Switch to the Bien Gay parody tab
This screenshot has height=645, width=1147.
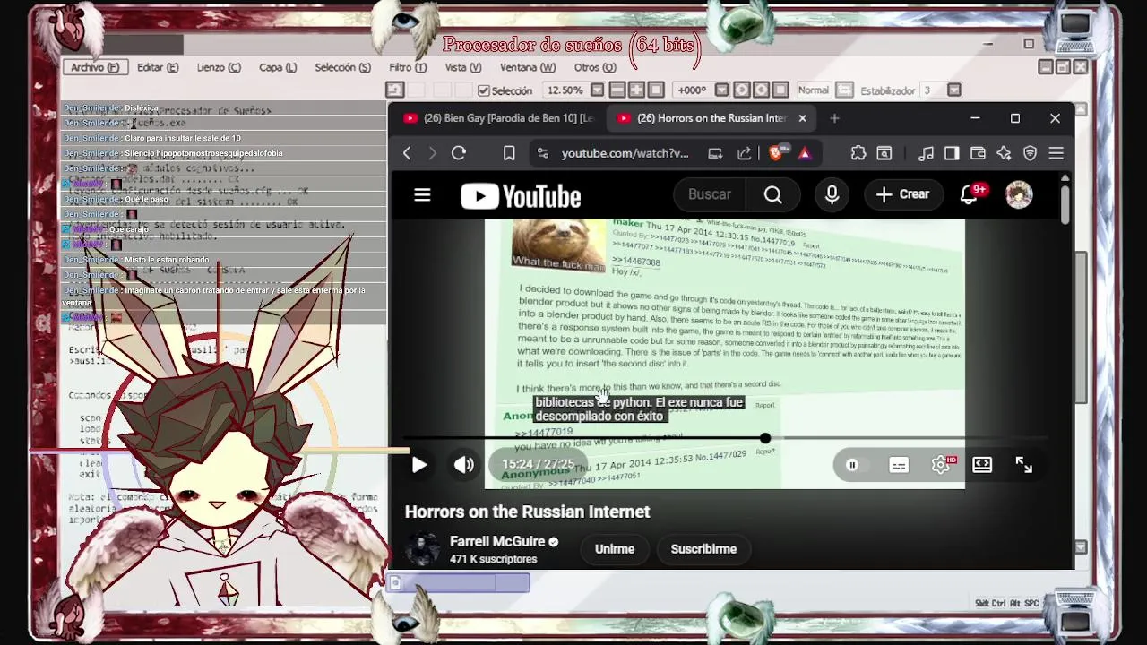click(498, 118)
